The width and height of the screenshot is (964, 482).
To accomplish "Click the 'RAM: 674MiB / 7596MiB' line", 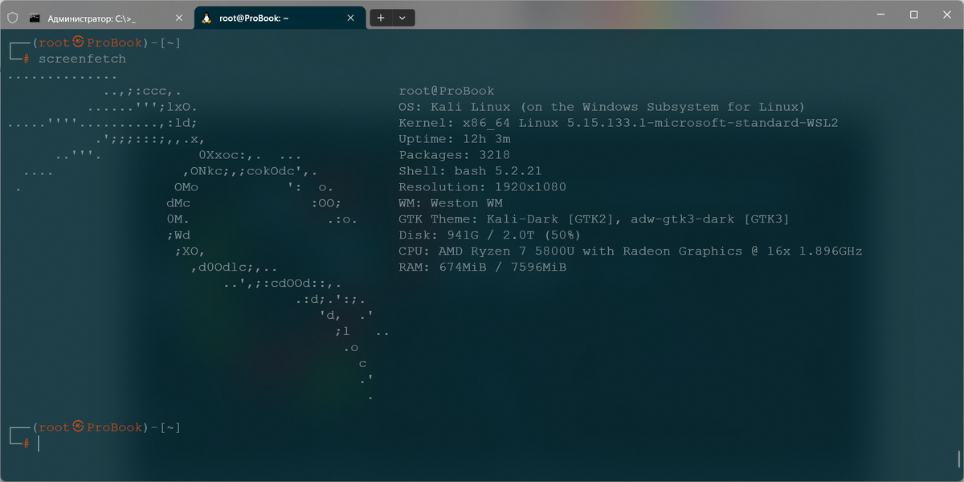I will pos(482,268).
